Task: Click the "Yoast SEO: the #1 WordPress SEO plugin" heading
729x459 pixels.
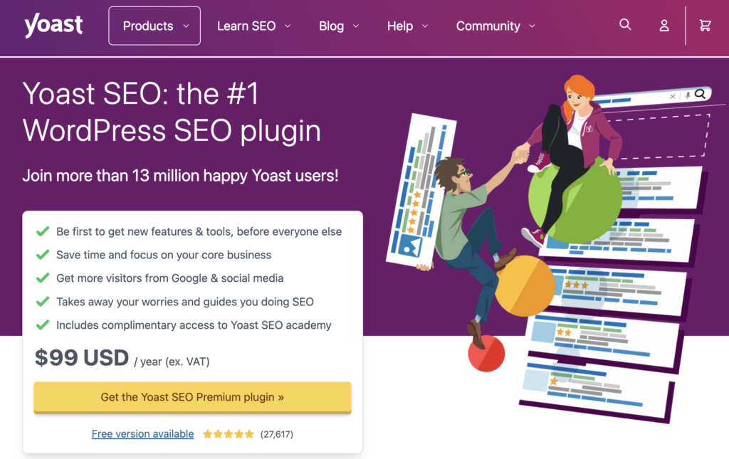Action: tap(172, 112)
